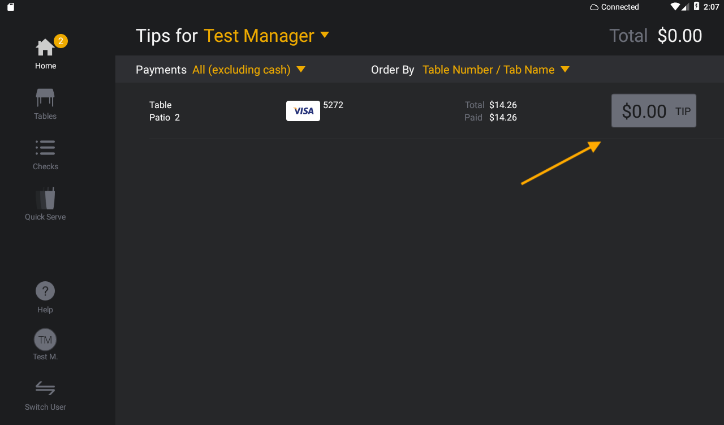Click the Visa card logo on the payment row
The image size is (724, 425).
303,110
